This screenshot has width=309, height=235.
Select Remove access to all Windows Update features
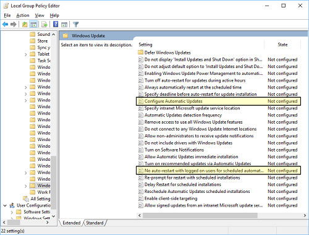[218, 122]
